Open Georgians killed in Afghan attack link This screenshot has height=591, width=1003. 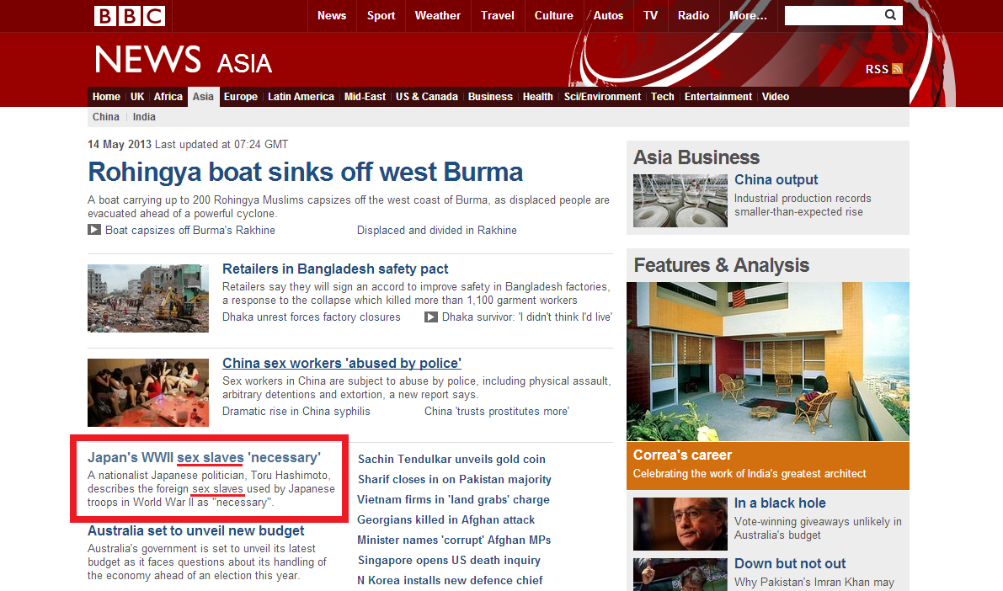(445, 520)
